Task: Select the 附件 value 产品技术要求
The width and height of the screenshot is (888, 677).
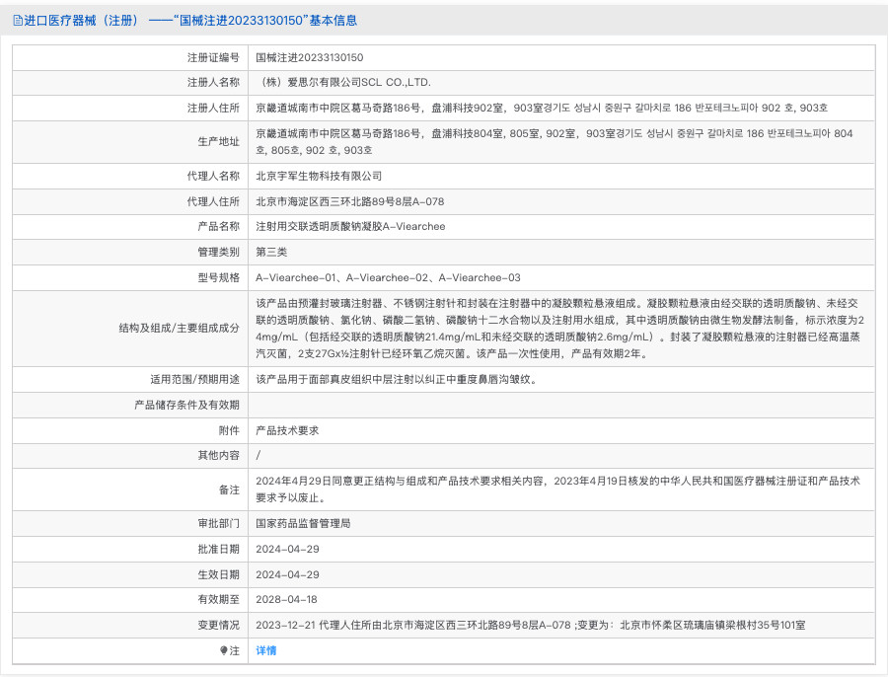Action: coord(294,429)
